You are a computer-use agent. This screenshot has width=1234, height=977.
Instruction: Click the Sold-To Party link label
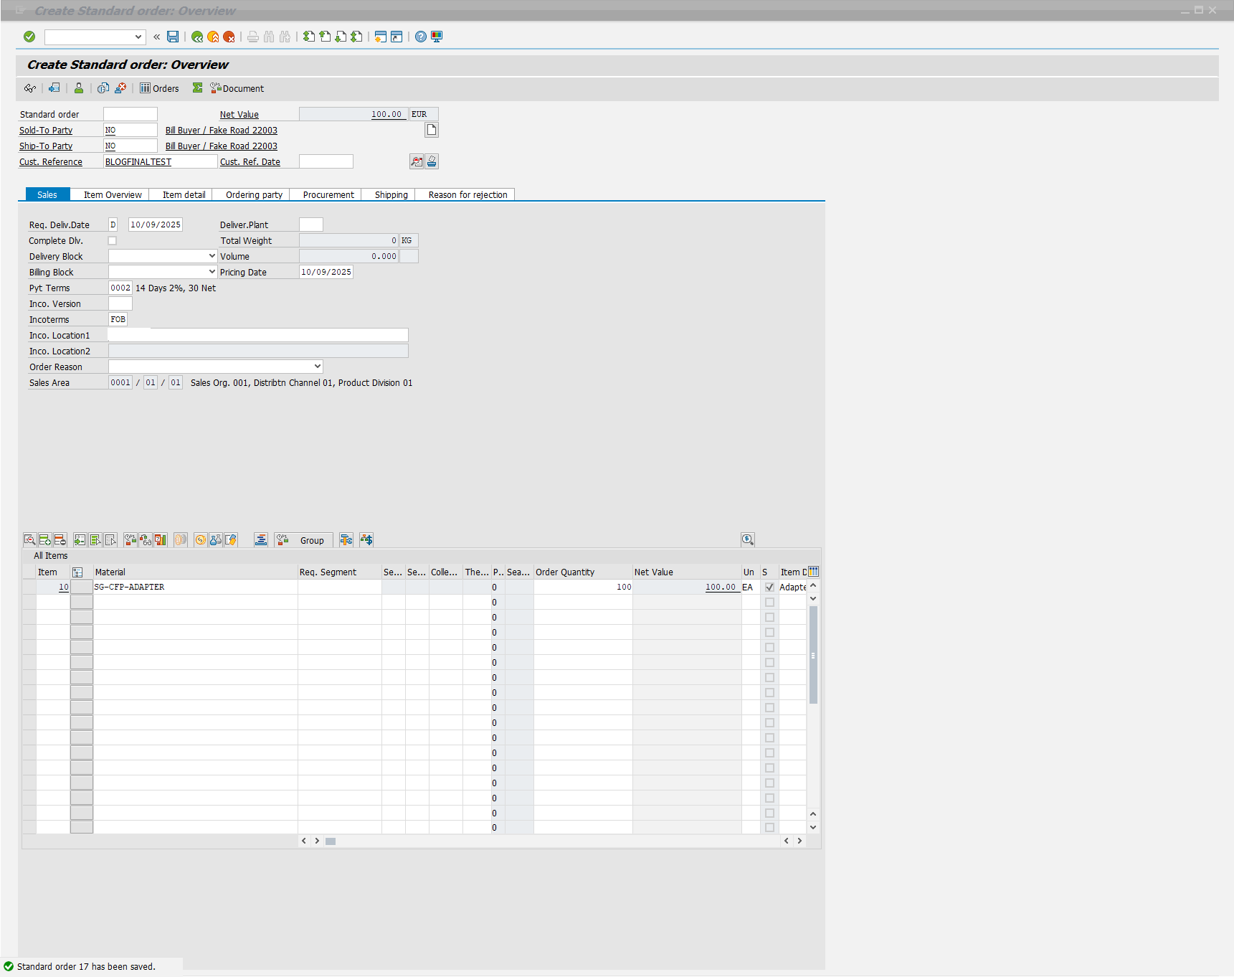coord(46,130)
